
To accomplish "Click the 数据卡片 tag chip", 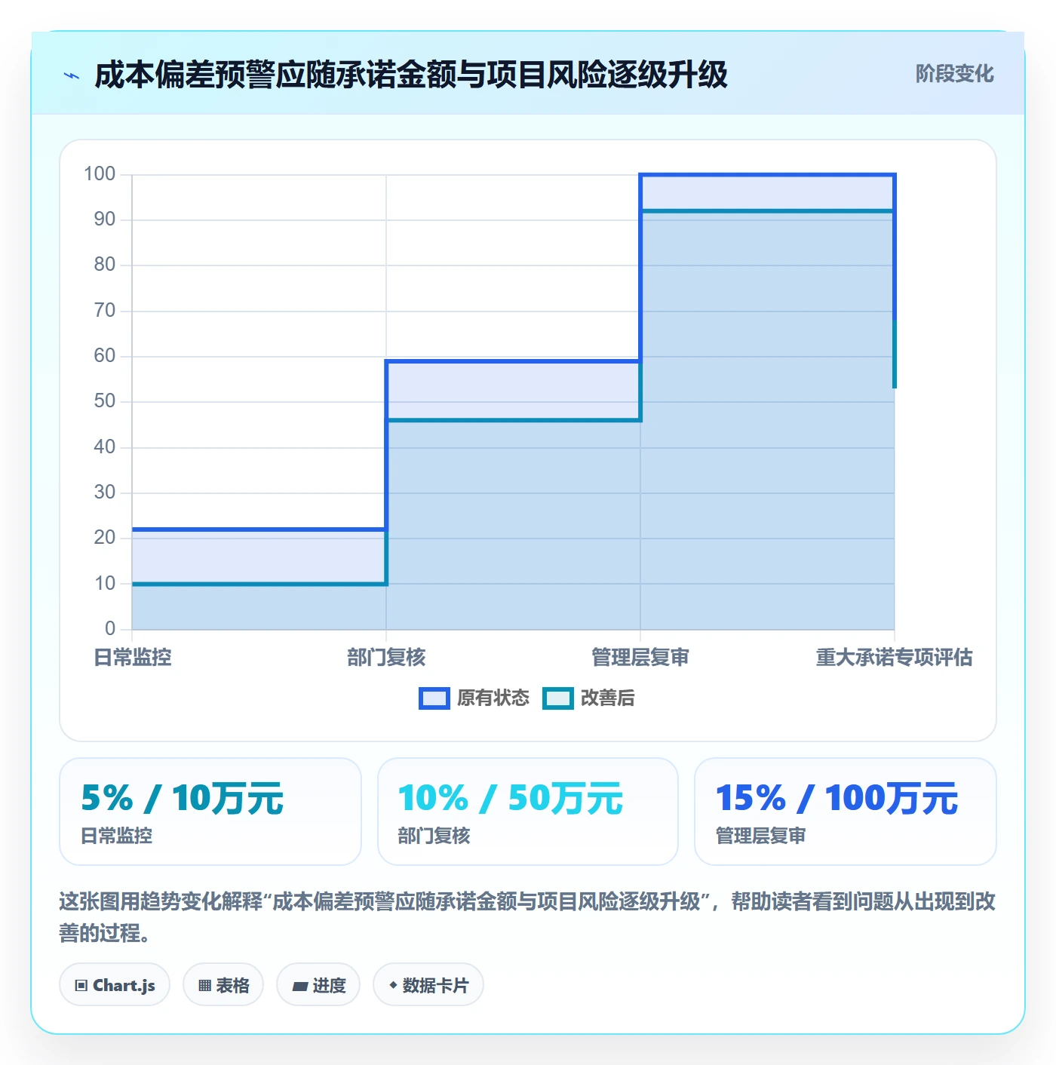I will [428, 985].
